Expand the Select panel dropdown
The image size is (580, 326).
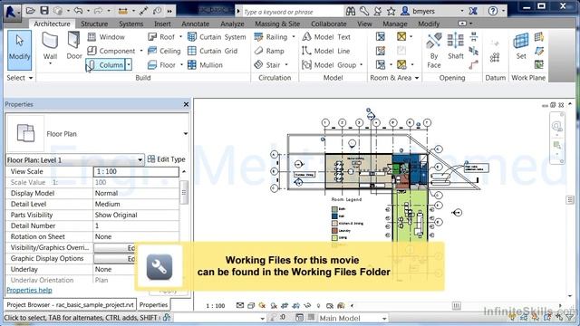(x=31, y=78)
